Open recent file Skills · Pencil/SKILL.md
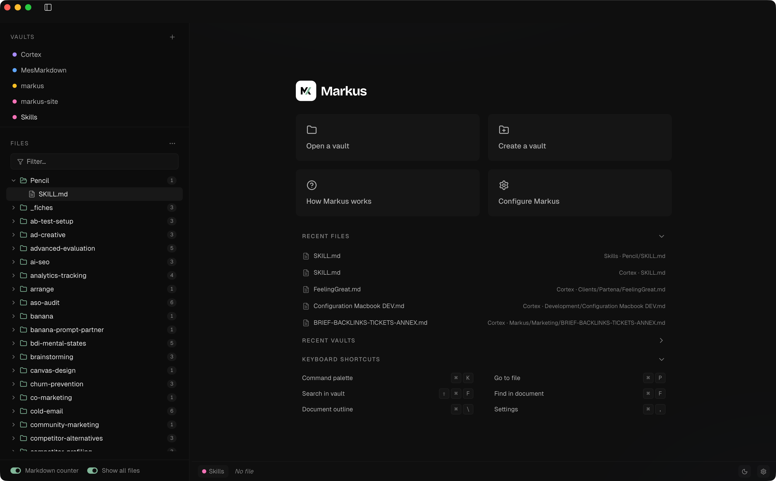Screen dimensions: 776x481 484,256
